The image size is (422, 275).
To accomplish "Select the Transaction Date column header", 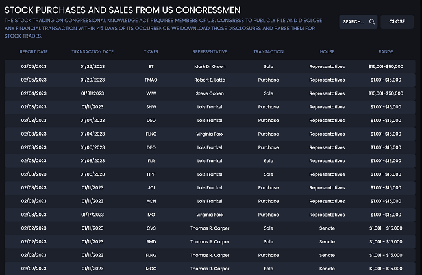I will [92, 52].
